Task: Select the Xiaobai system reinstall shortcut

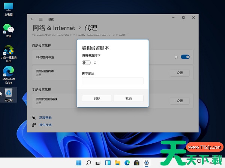Action: click(x=9, y=53)
